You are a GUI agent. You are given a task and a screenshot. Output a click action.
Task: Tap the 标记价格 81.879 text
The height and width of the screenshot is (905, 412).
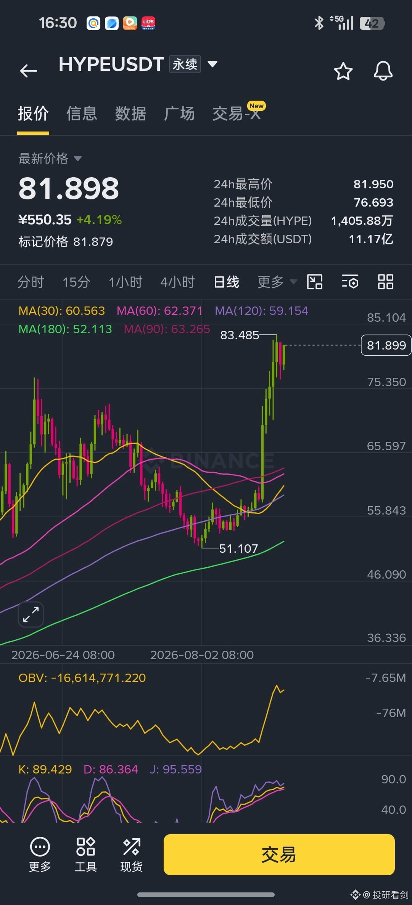pyautogui.click(x=66, y=241)
